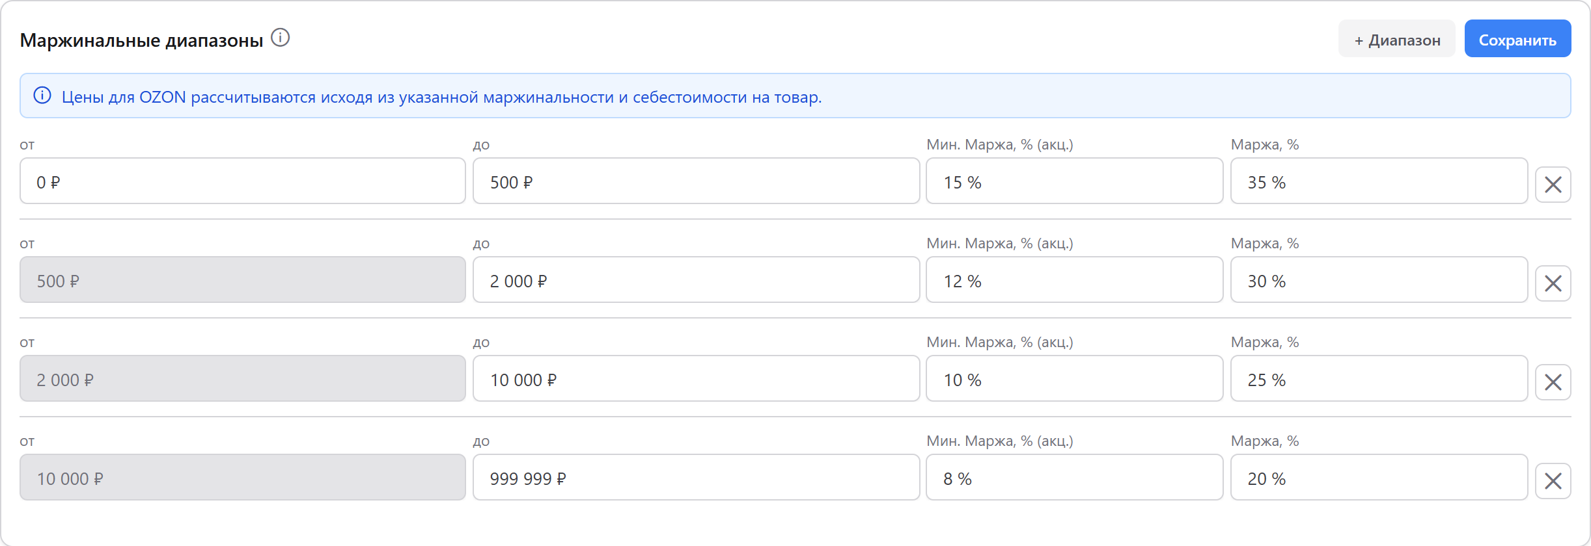Click the "до" field showing 999 999 ₽
This screenshot has height=546, width=1591.
pos(695,478)
